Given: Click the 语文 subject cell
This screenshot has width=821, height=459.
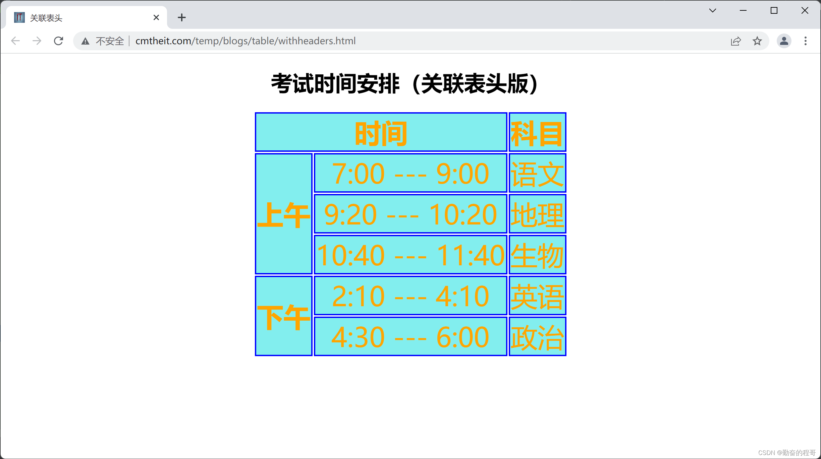Looking at the screenshot, I should [537, 173].
